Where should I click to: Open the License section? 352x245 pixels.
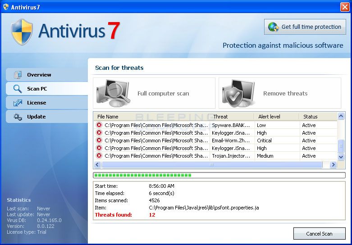(x=47, y=103)
